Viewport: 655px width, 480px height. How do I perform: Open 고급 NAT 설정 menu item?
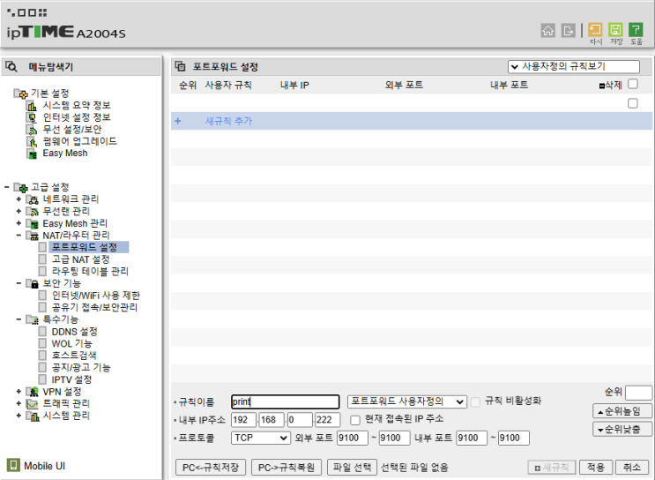click(80, 259)
